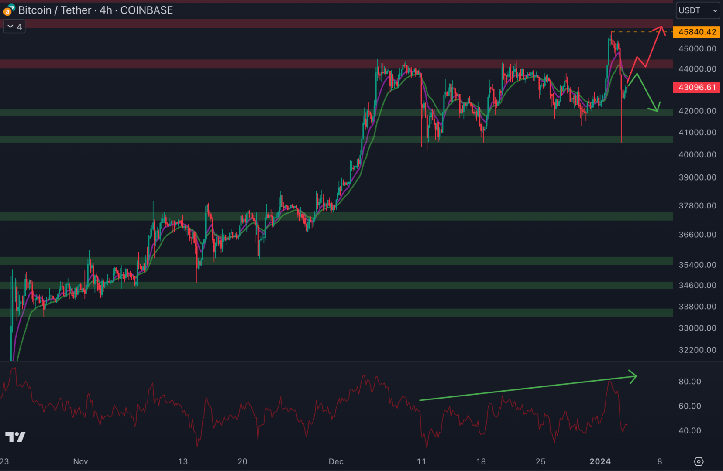This screenshot has width=723, height=471.
Task: Click the 20 date label on time axis
Action: tap(242, 461)
